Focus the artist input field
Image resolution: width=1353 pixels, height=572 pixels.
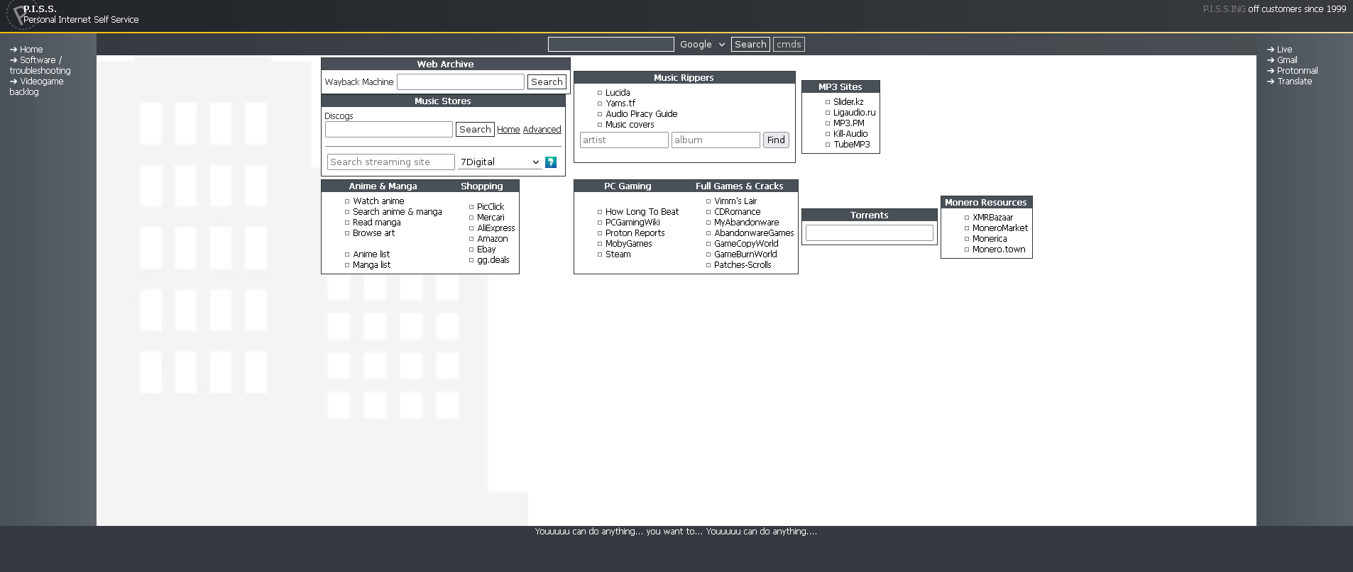point(624,140)
